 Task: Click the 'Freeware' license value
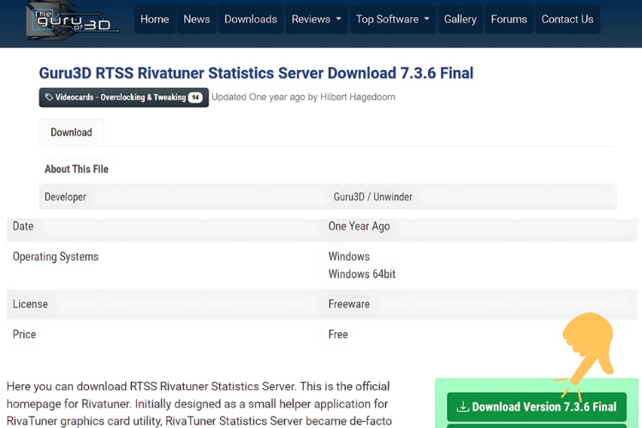(349, 304)
